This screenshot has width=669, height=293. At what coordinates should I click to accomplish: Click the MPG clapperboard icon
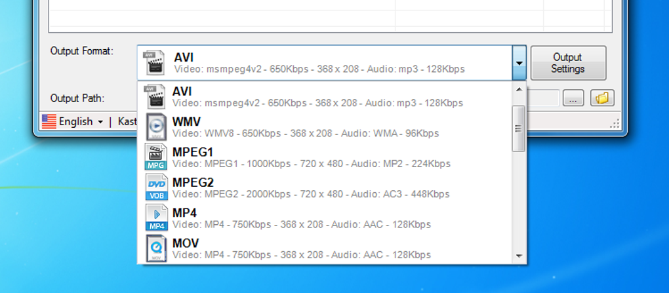click(156, 157)
